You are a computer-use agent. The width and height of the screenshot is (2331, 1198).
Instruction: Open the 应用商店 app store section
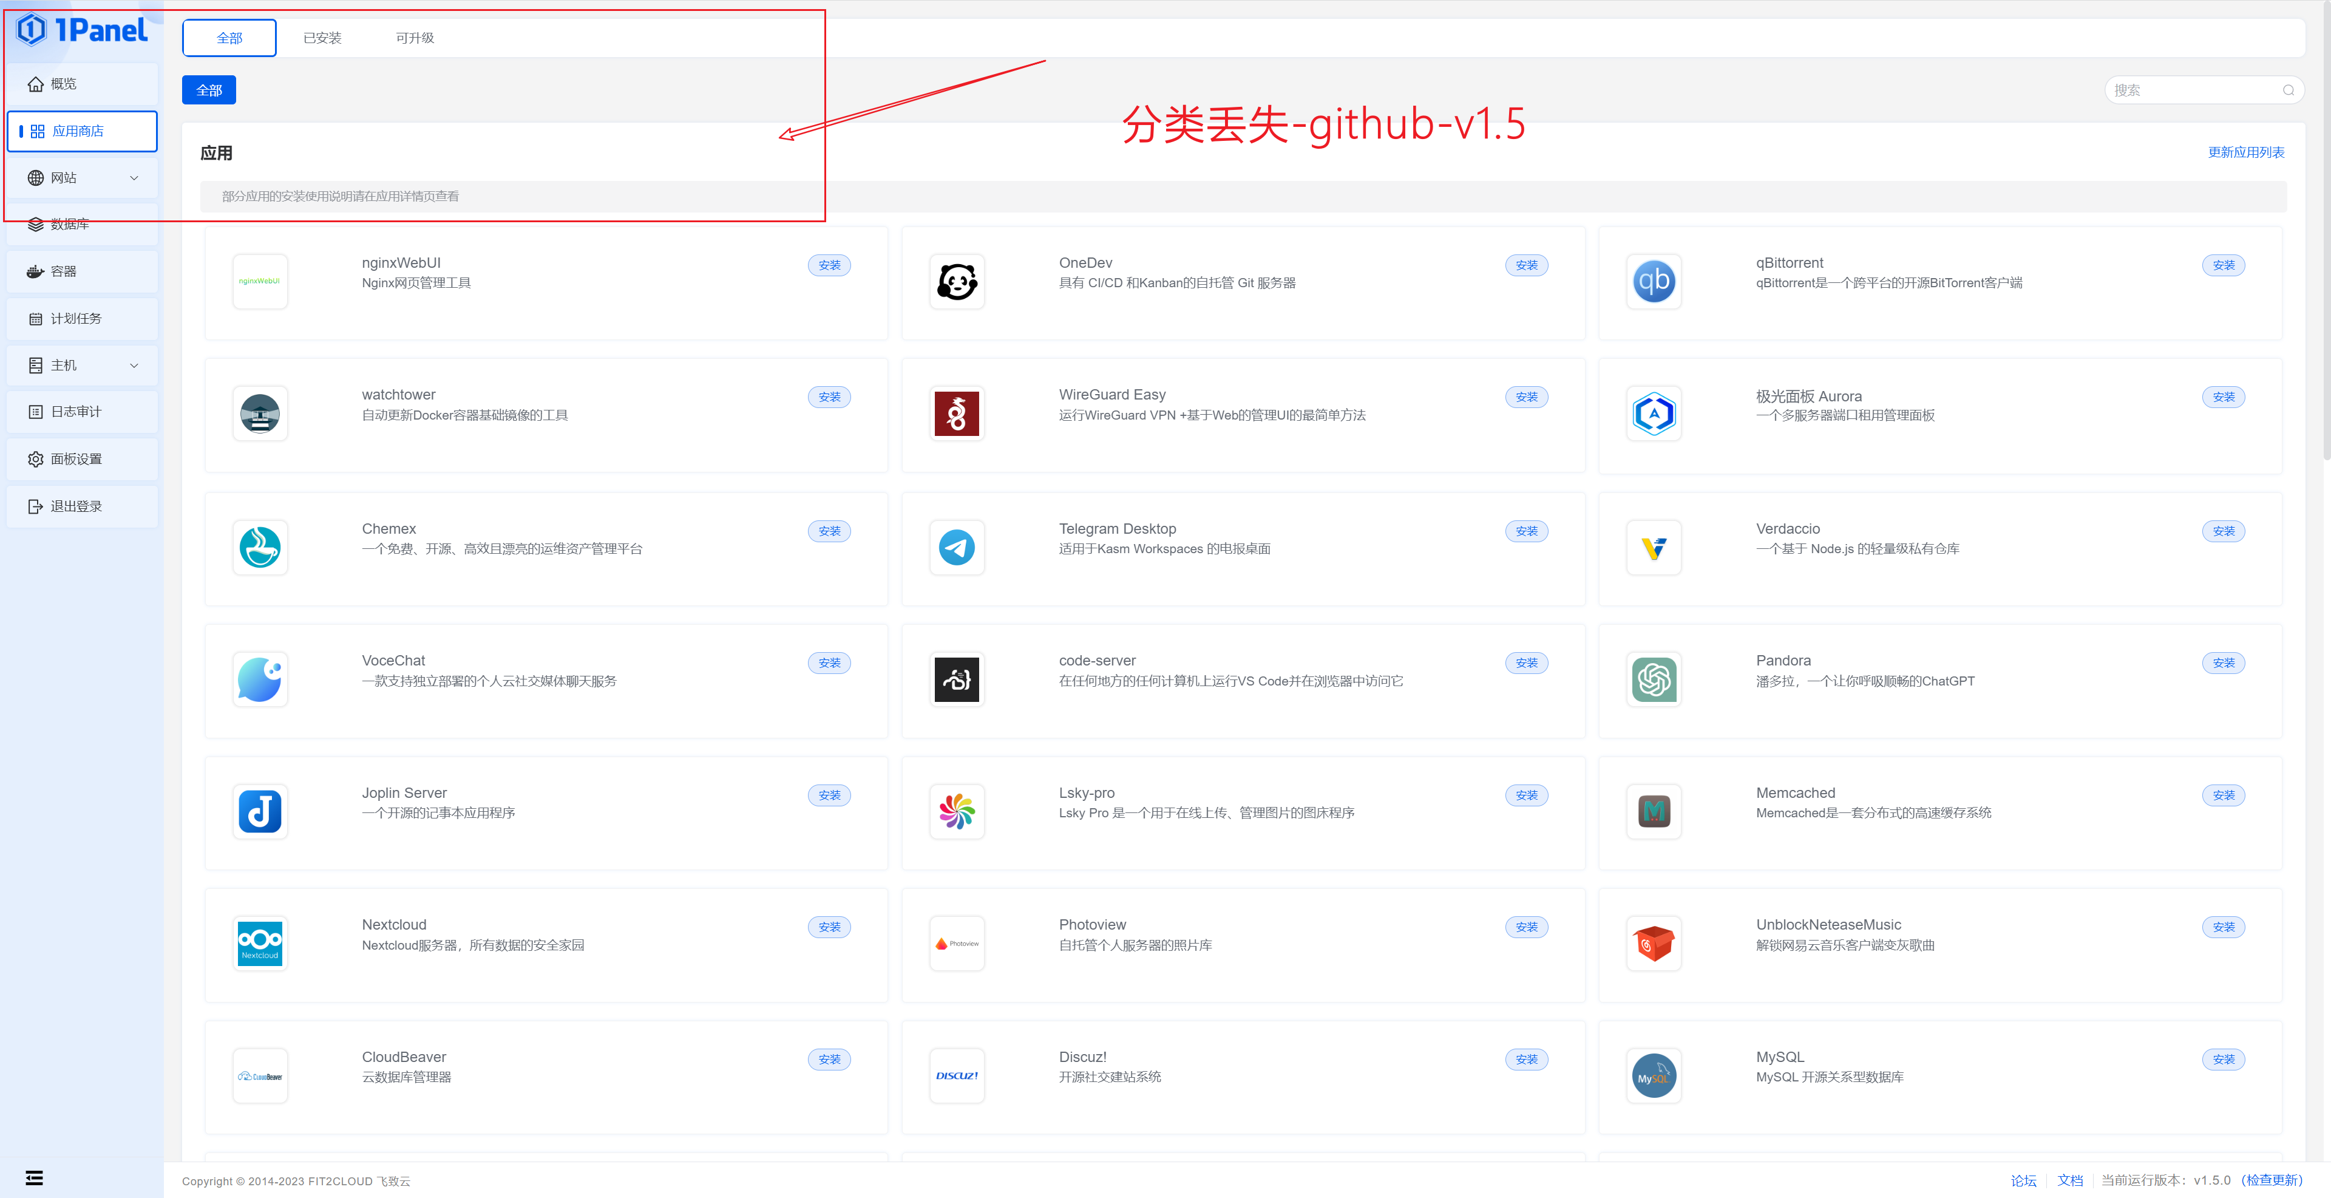[81, 131]
